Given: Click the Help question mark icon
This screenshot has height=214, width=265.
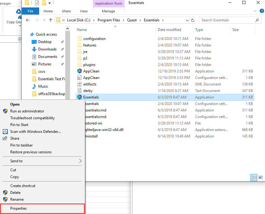Looking at the screenshot, I should (x=262, y=11).
